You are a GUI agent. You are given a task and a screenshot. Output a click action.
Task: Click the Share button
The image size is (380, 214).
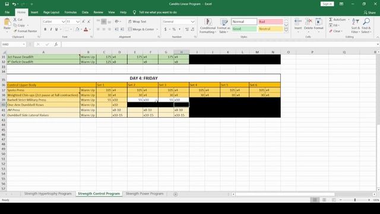(x=370, y=12)
